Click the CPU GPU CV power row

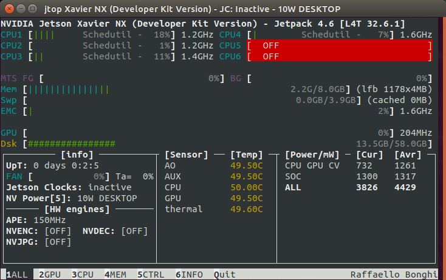(351, 165)
